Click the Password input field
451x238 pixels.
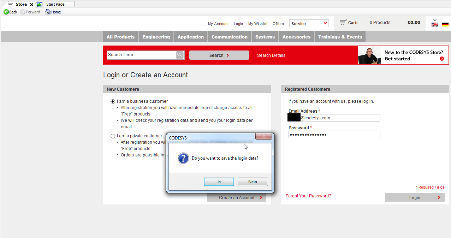point(334,135)
